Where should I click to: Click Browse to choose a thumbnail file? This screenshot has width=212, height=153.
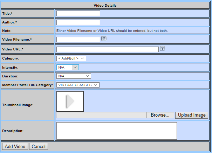[160, 115]
